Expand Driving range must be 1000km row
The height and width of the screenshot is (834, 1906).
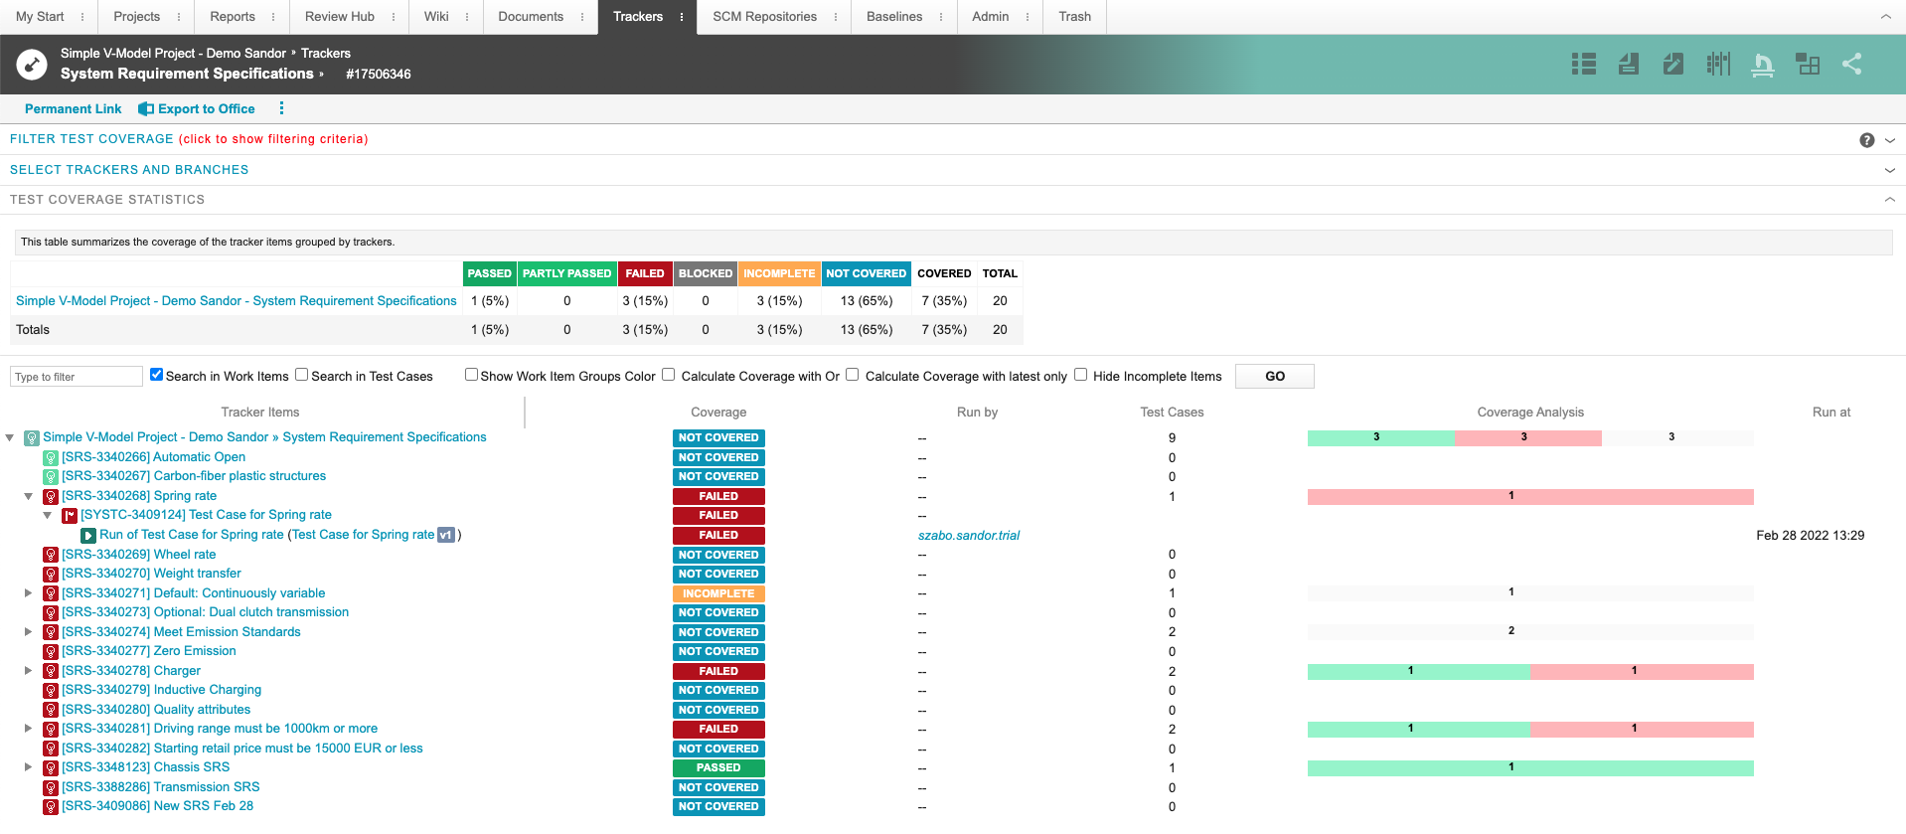point(29,729)
